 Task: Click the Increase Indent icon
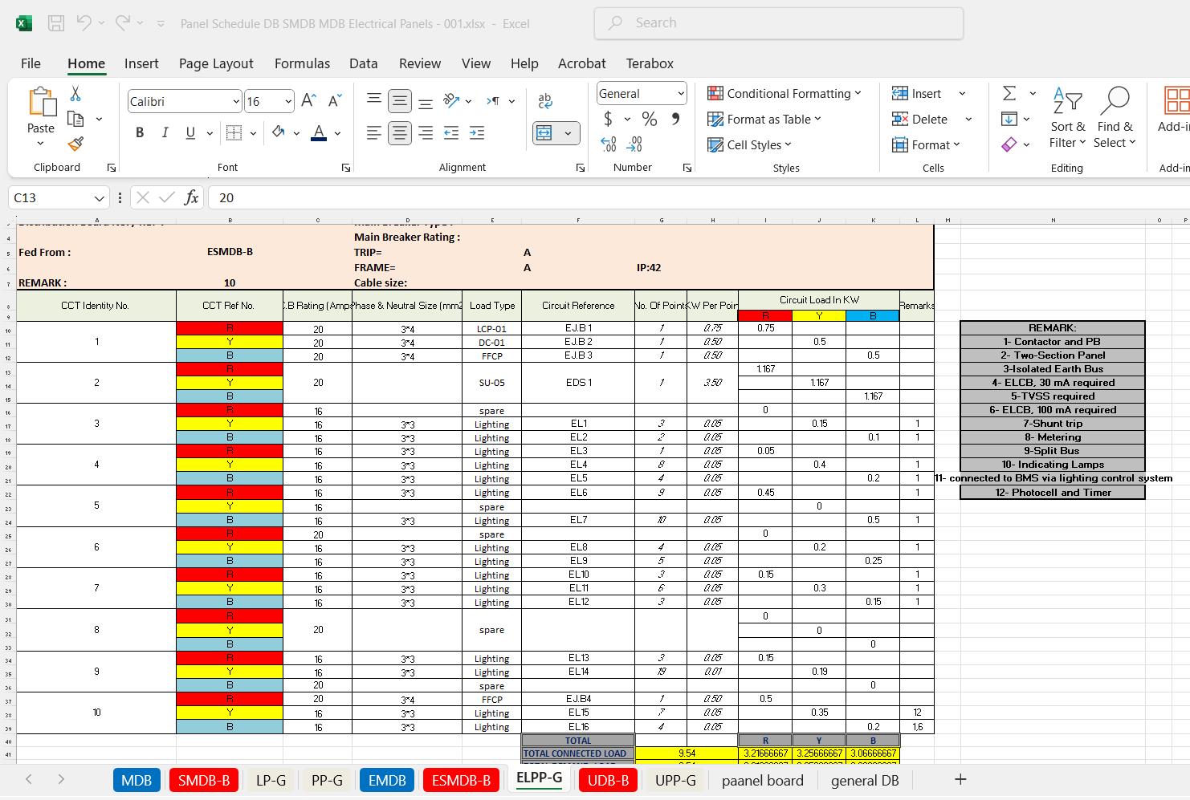(477, 133)
